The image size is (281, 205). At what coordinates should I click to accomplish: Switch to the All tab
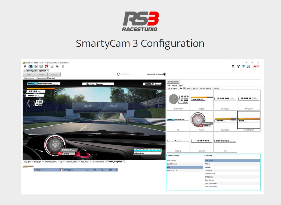click(24, 71)
